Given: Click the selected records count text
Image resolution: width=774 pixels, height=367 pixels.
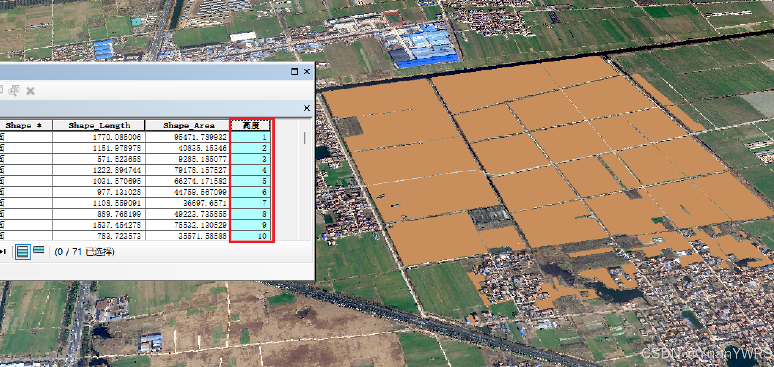Looking at the screenshot, I should (85, 252).
